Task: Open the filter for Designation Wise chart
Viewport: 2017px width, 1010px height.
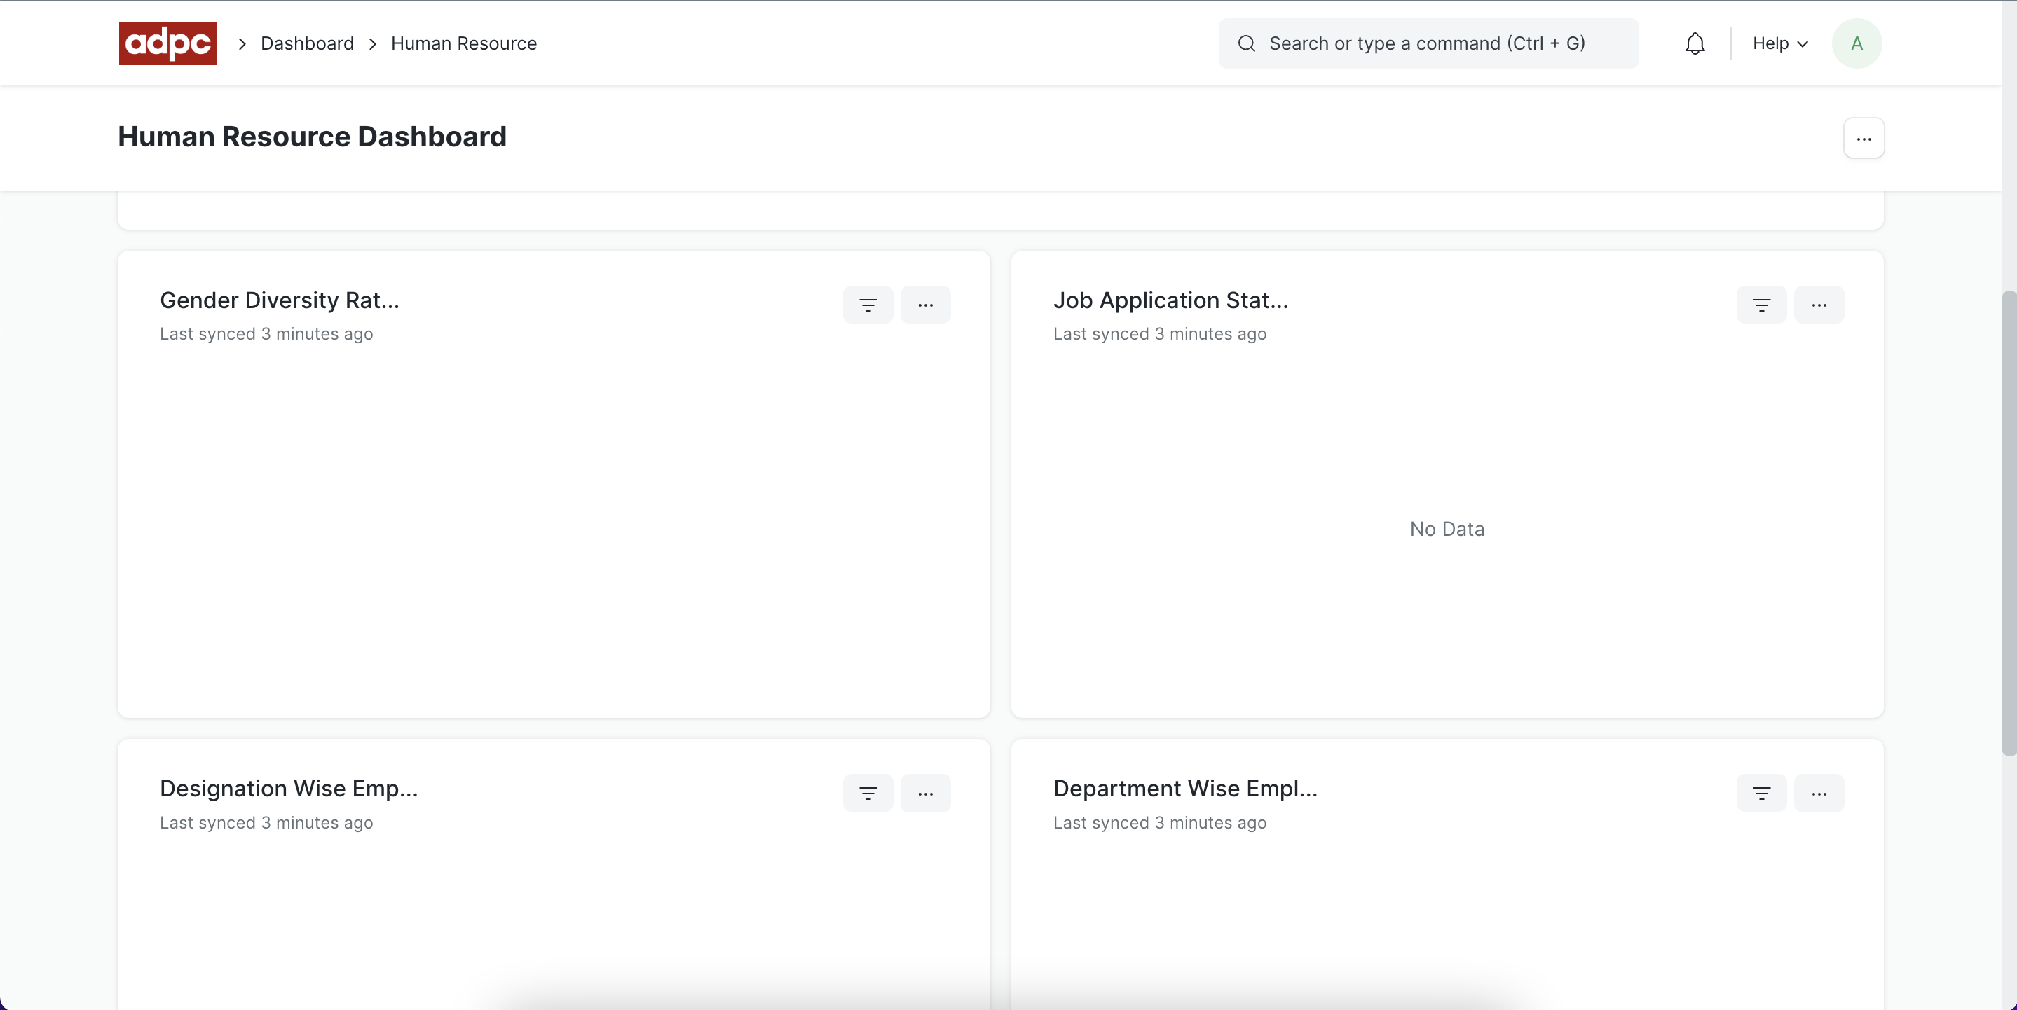Action: (868, 792)
